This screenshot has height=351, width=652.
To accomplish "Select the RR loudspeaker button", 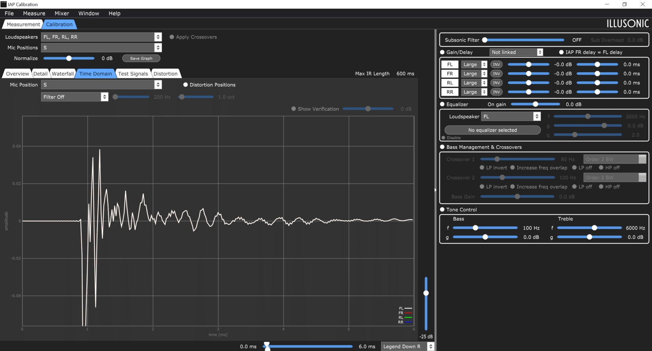I will (450, 92).
